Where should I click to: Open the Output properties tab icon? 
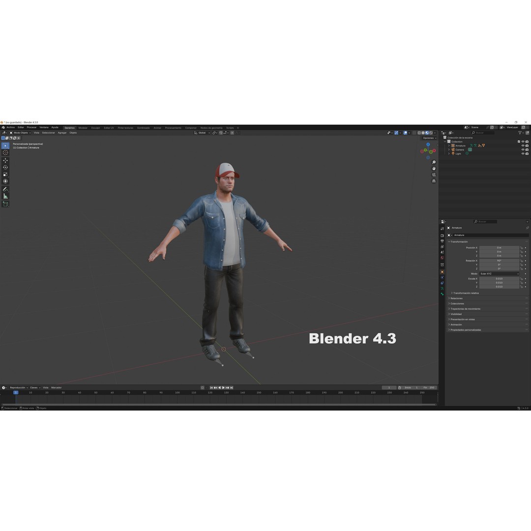click(x=442, y=241)
